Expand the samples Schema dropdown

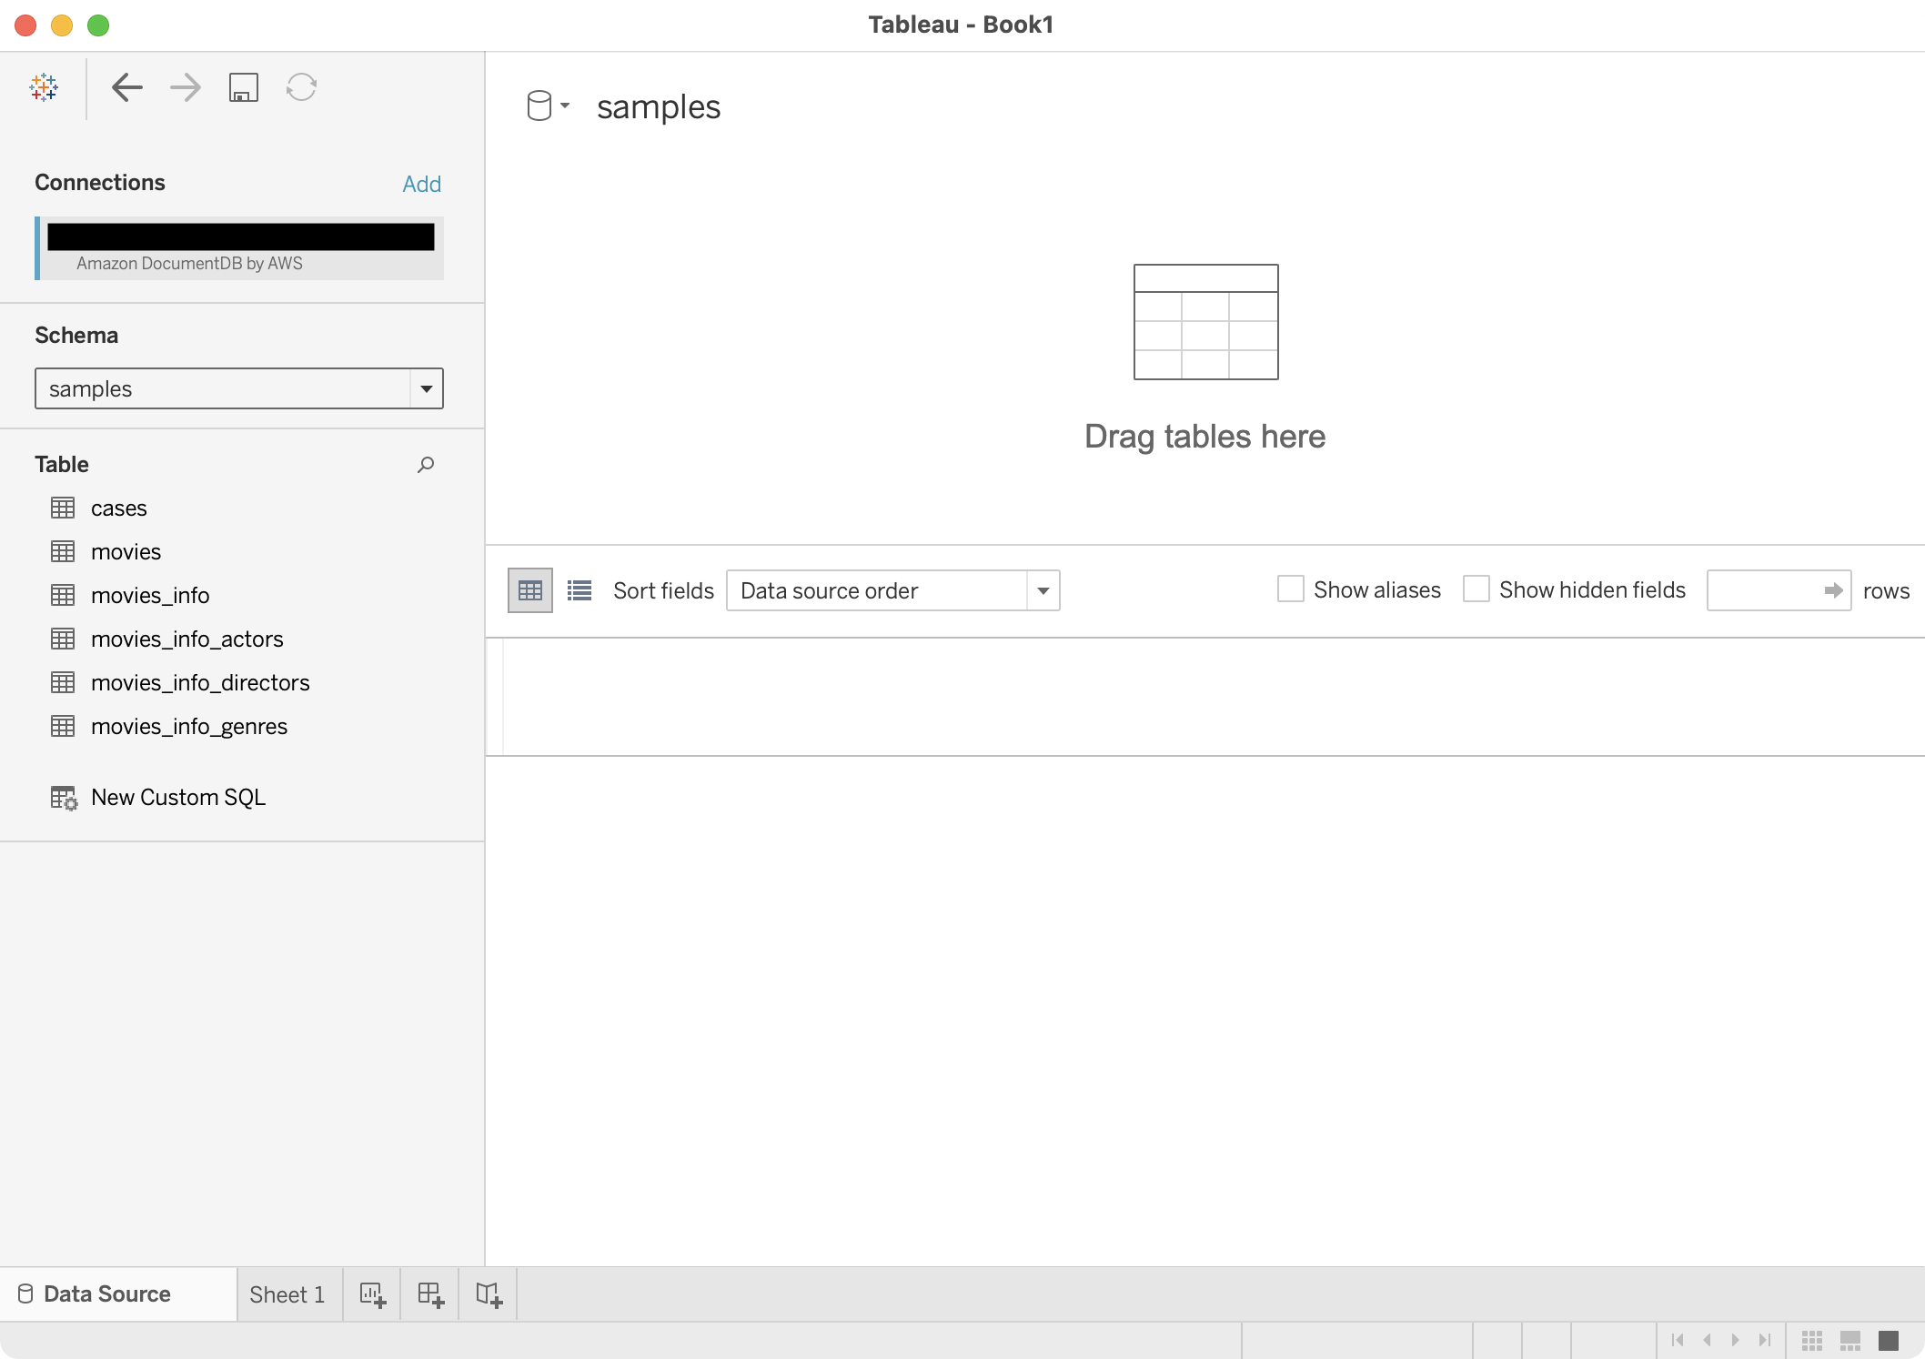point(426,388)
